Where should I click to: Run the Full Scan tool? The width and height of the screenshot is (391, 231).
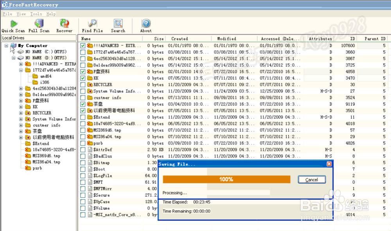coord(39,26)
